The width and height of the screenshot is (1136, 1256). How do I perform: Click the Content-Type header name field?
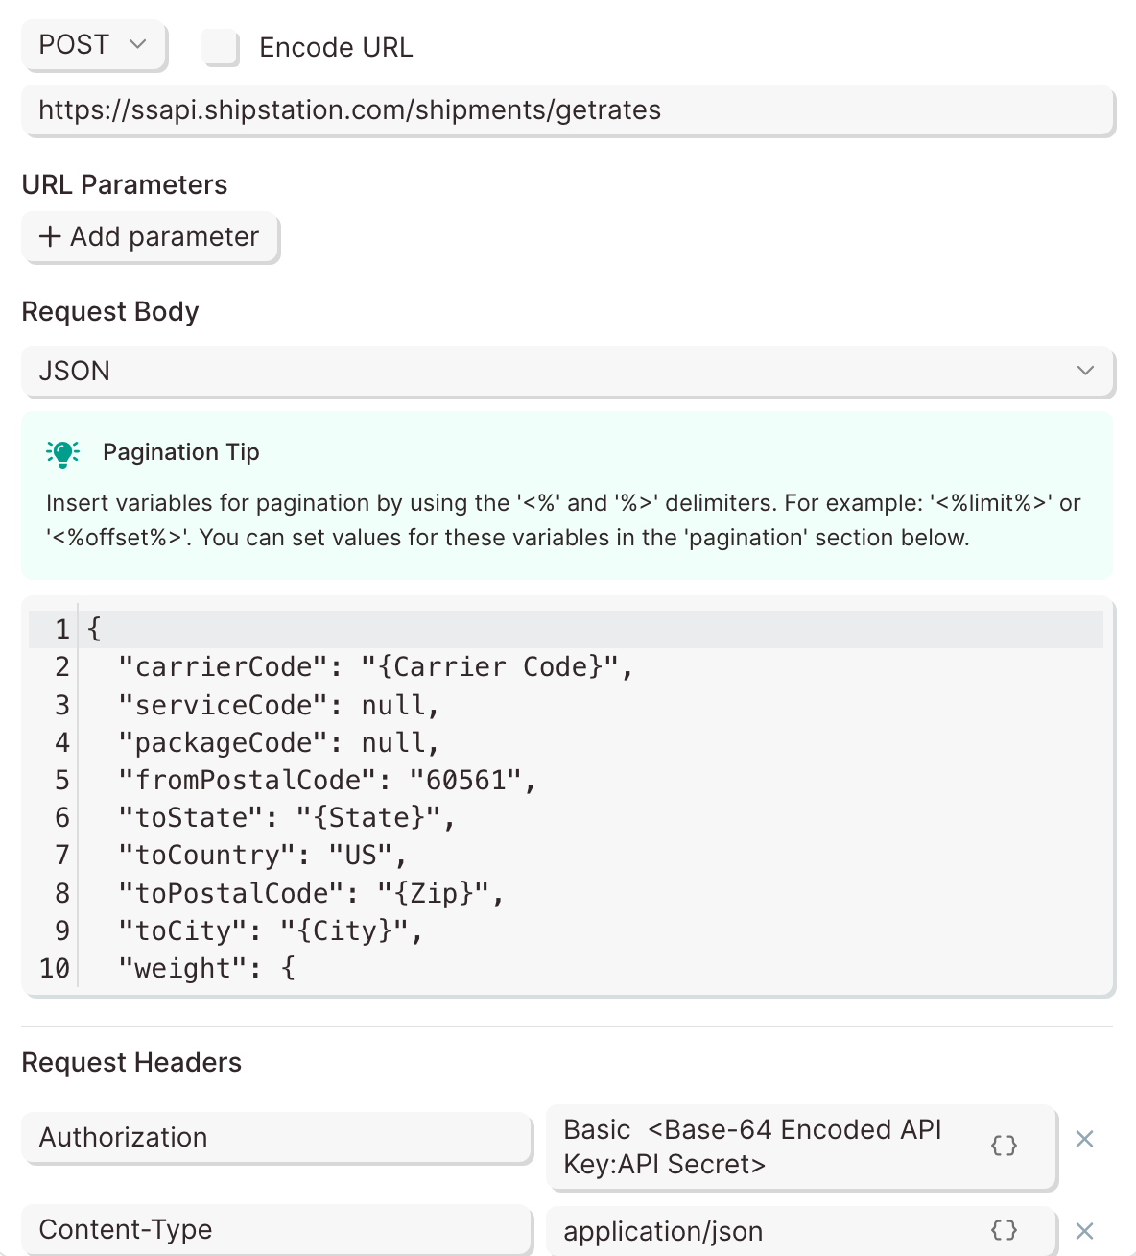276,1230
